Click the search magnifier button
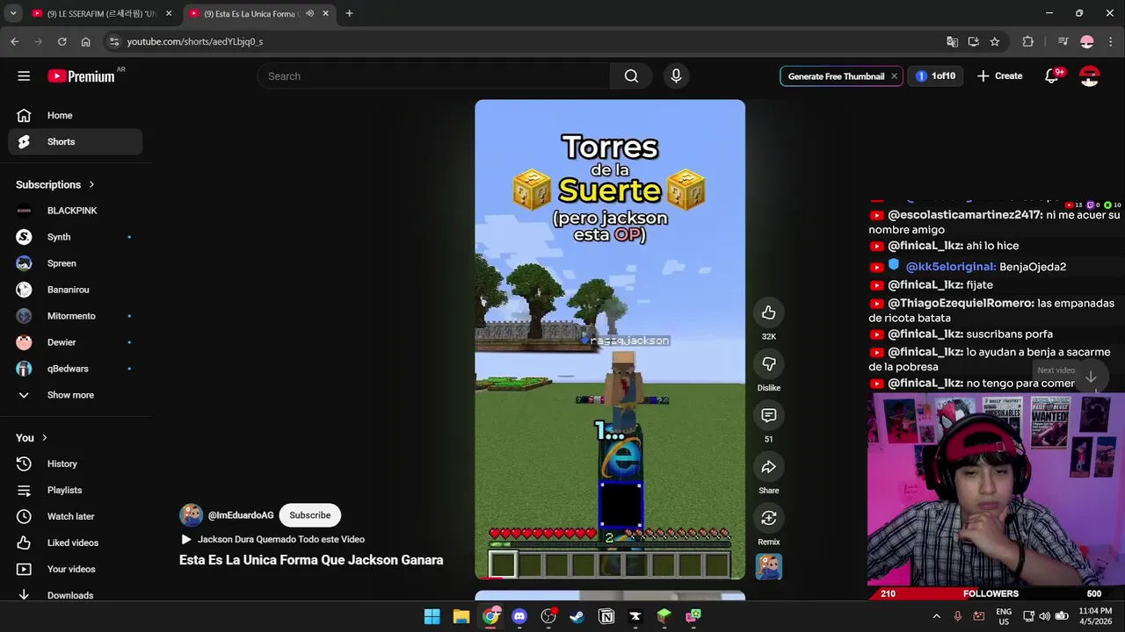Screen dimensions: 1125x632 [x=631, y=76]
